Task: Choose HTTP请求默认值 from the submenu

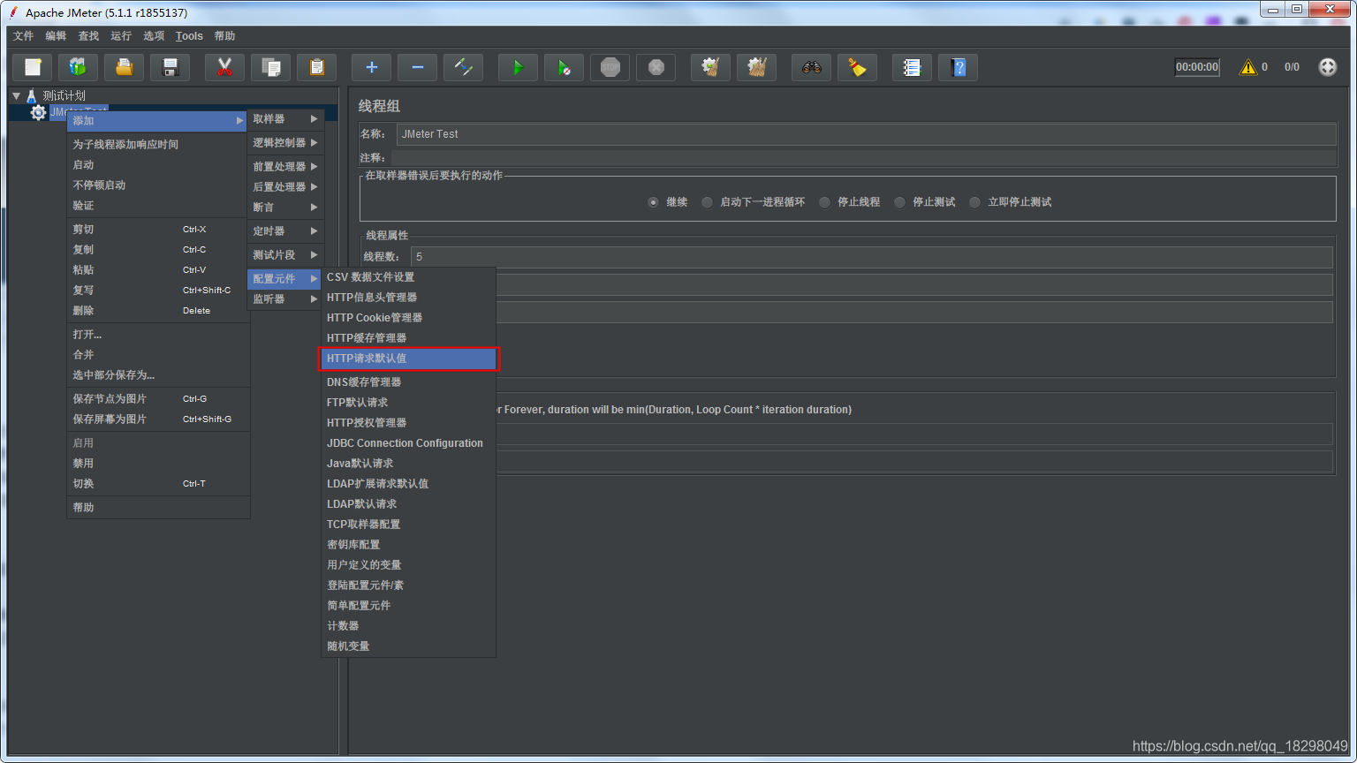Action: pos(408,359)
